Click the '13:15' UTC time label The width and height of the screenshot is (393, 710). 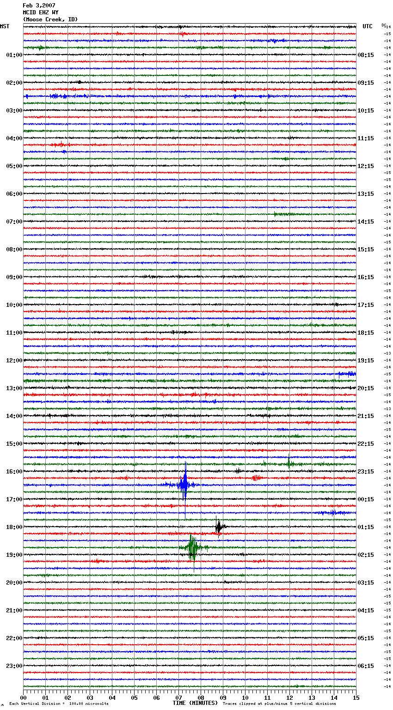pos(366,194)
